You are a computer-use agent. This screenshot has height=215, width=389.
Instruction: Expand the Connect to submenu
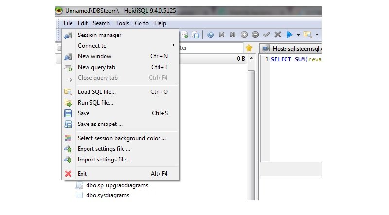click(120, 46)
